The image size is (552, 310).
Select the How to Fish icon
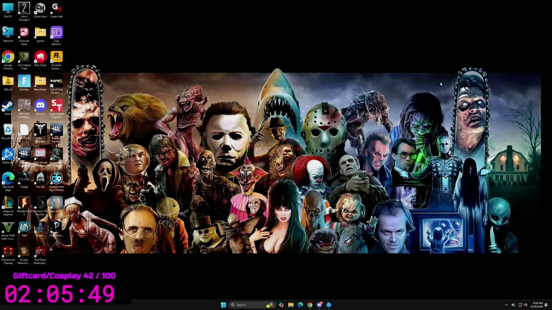point(56,205)
